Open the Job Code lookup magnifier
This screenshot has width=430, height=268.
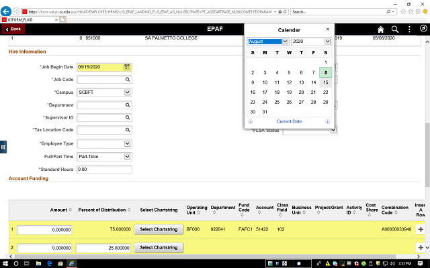click(x=128, y=79)
